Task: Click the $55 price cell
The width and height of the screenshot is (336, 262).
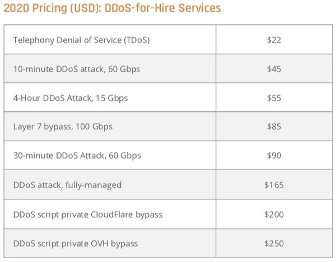Action: tap(274, 98)
